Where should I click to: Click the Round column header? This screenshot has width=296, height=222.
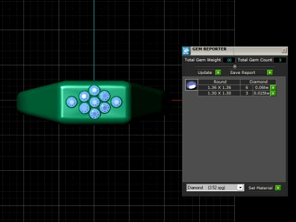219,82
